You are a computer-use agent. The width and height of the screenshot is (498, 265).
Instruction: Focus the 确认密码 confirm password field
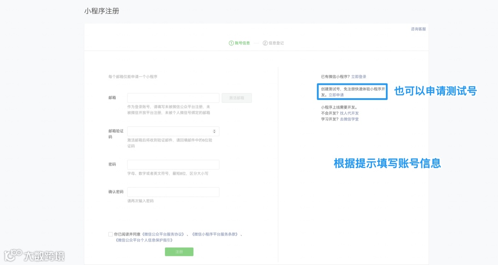tap(173, 192)
